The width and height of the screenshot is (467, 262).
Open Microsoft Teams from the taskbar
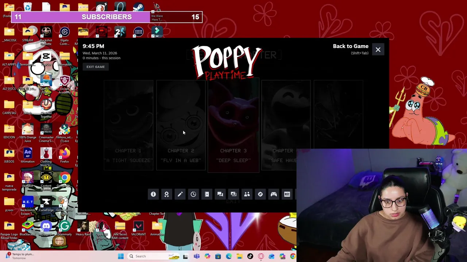point(197,256)
